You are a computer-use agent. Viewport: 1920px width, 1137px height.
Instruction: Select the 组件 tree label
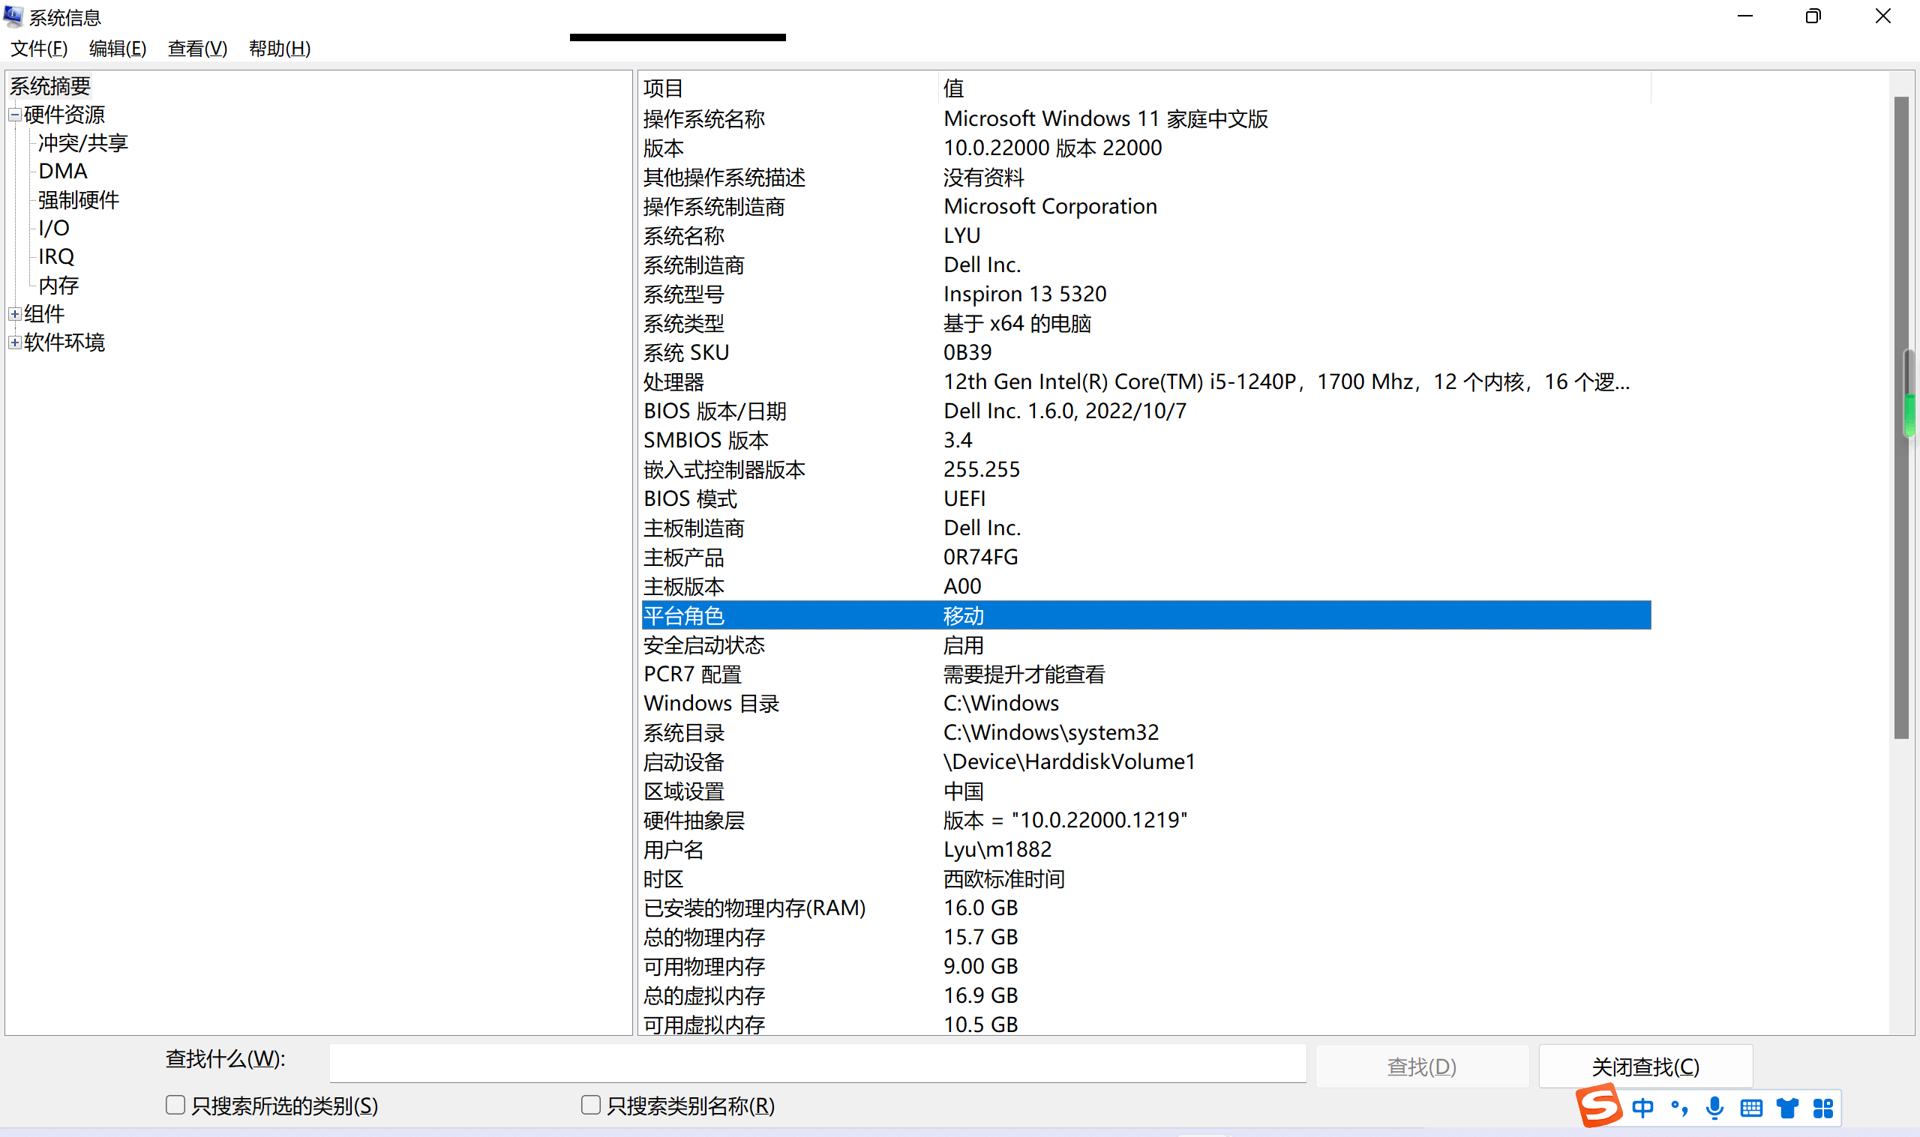pos(44,314)
